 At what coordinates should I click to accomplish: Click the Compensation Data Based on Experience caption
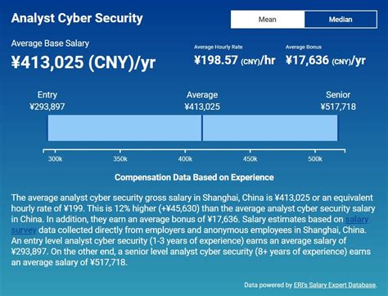coord(194,177)
